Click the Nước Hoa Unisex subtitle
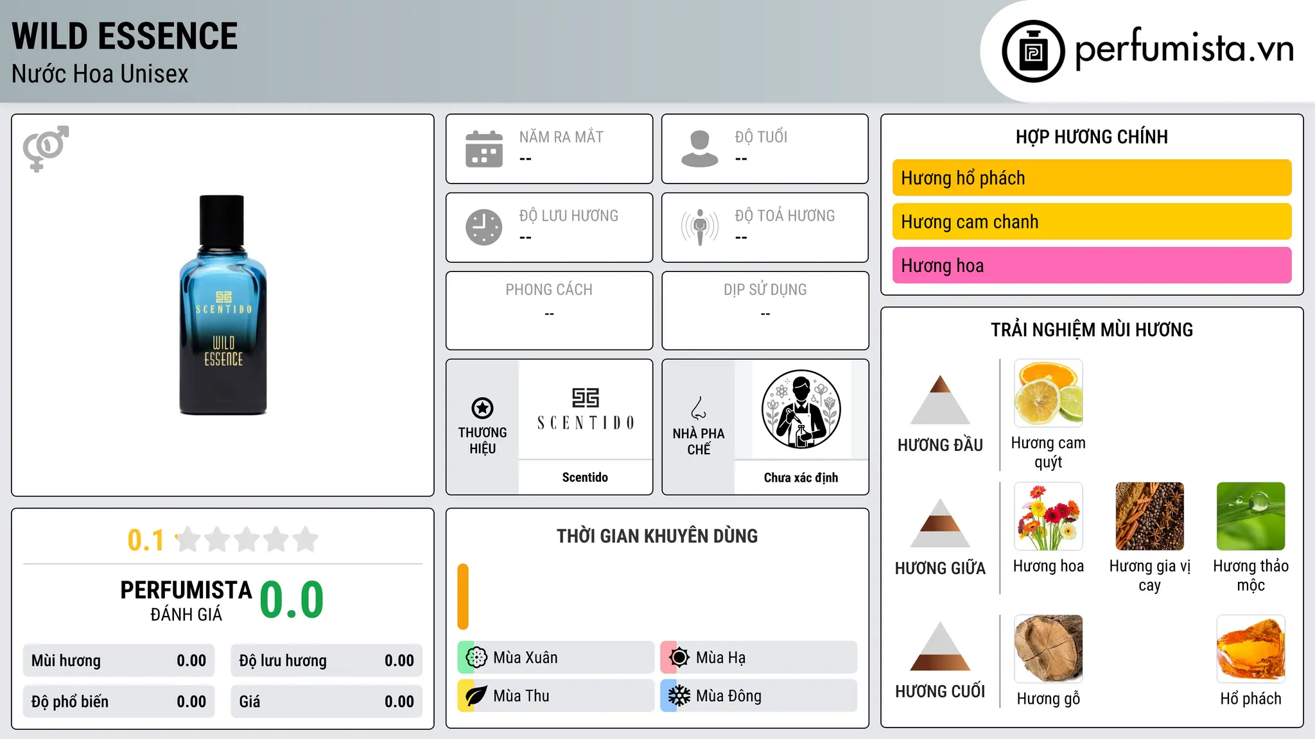This screenshot has height=739, width=1315. click(100, 74)
